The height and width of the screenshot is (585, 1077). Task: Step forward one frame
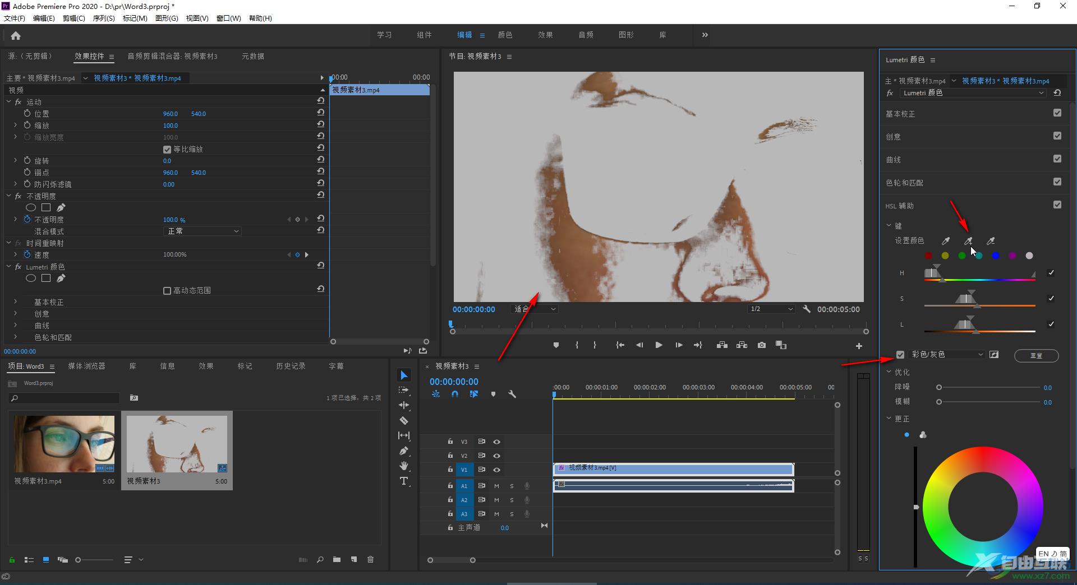(679, 345)
